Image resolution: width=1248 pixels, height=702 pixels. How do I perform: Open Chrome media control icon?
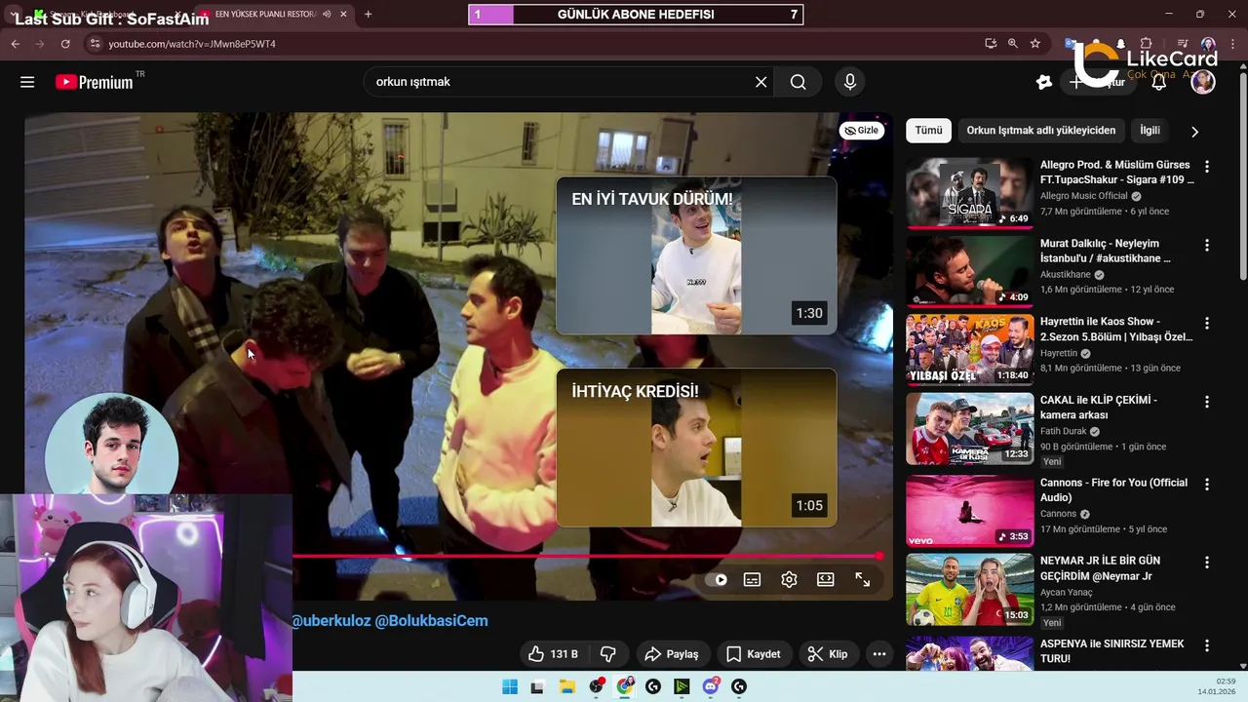click(1183, 44)
